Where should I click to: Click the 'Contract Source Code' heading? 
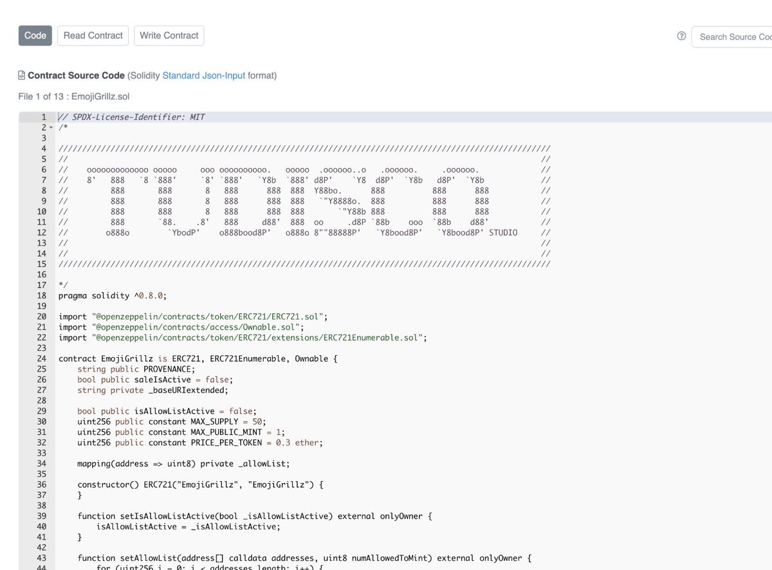click(x=76, y=75)
